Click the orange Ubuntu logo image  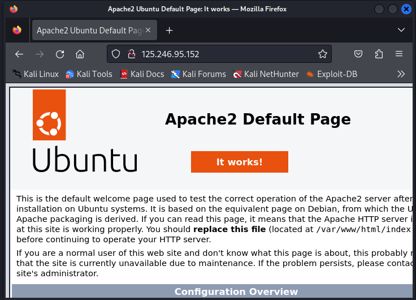pos(49,115)
